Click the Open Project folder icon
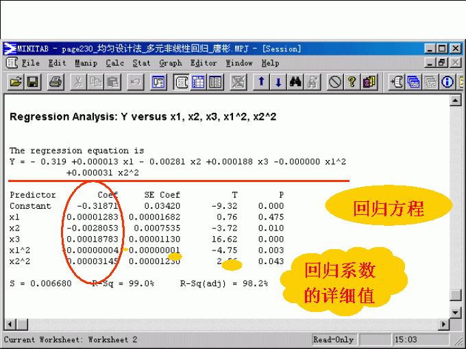The width and height of the screenshot is (466, 349). tap(15, 82)
